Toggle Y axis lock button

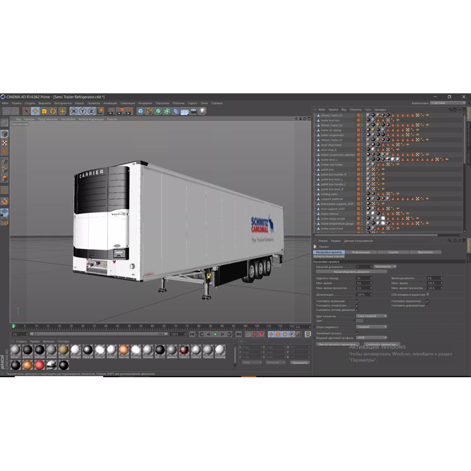tap(82, 111)
